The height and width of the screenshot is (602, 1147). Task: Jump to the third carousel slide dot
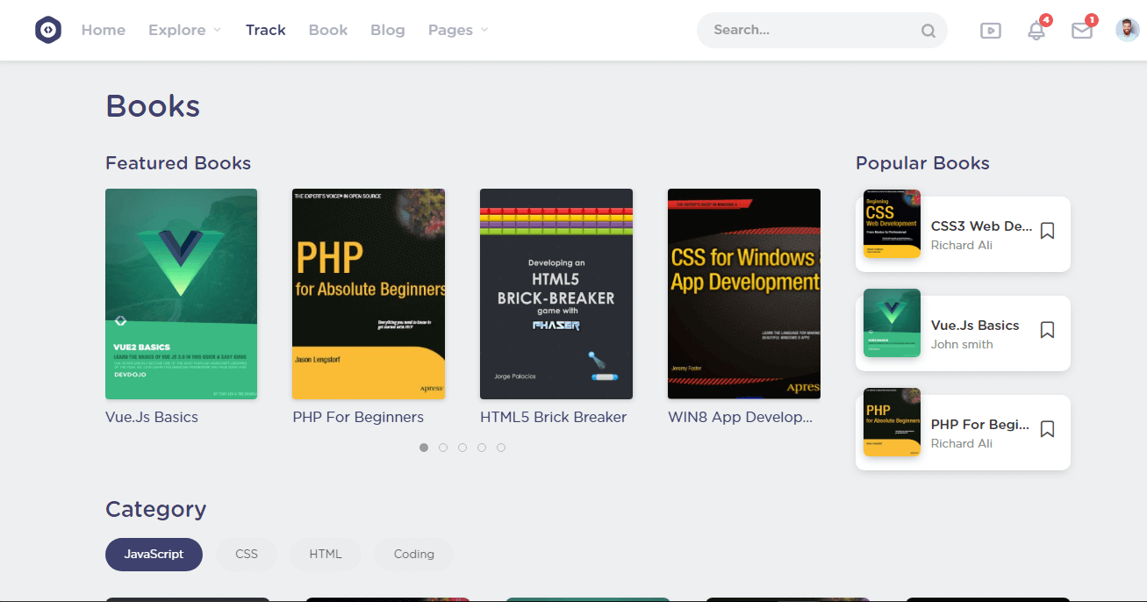(x=462, y=448)
